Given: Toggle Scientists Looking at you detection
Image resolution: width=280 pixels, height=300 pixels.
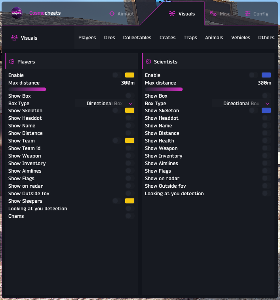Looking at the screenshot, I should [267, 193].
